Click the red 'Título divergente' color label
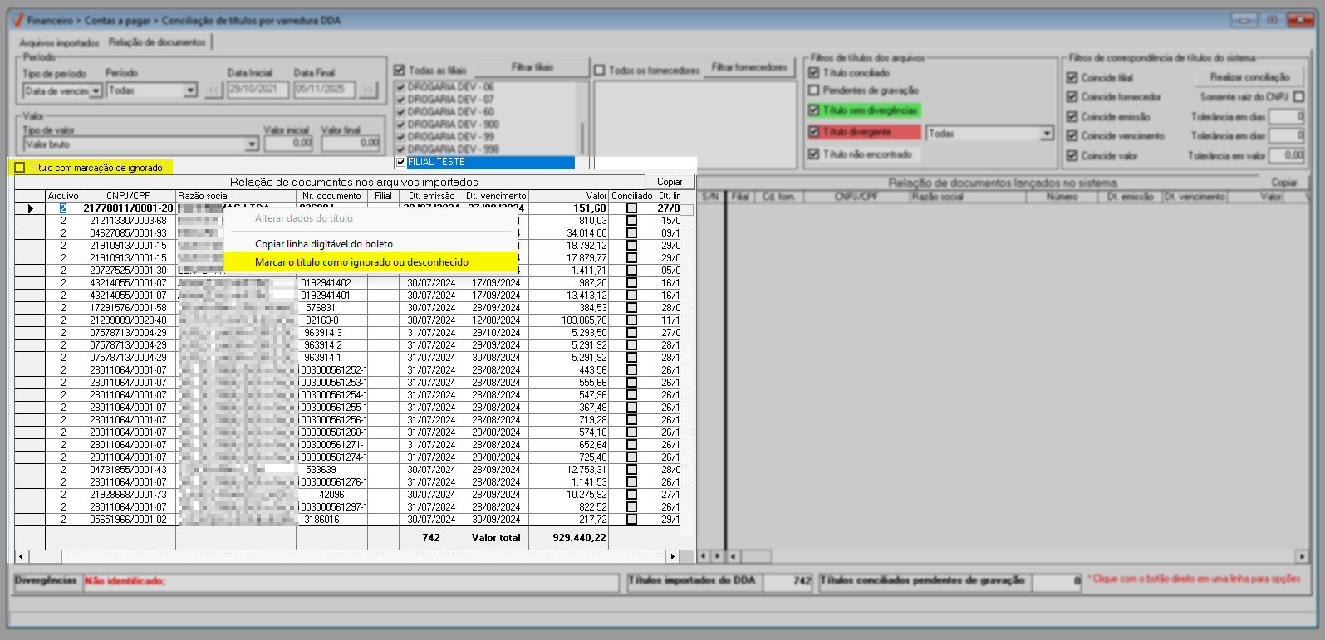This screenshot has height=640, width=1325. [x=871, y=132]
